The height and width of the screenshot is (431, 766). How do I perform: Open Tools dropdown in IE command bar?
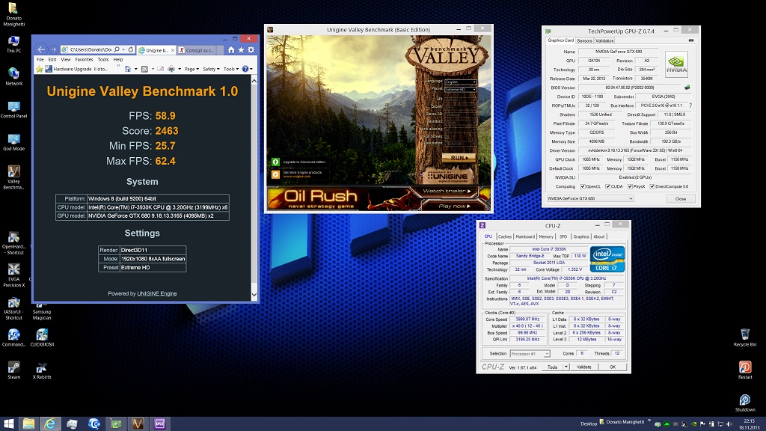pos(231,69)
